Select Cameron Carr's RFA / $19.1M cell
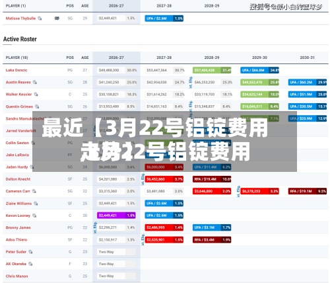 pyautogui.click(x=308, y=191)
